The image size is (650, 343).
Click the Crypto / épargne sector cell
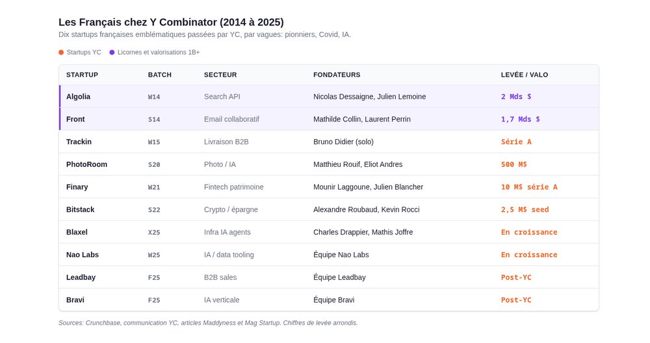coord(231,209)
